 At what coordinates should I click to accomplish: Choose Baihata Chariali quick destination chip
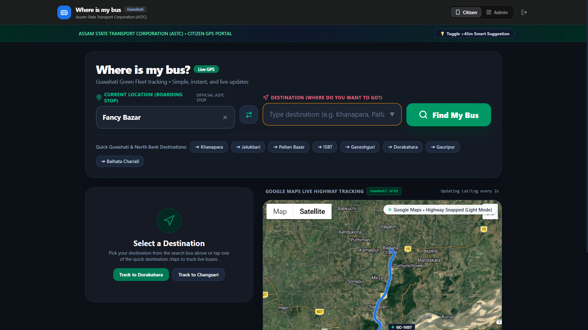pos(120,161)
